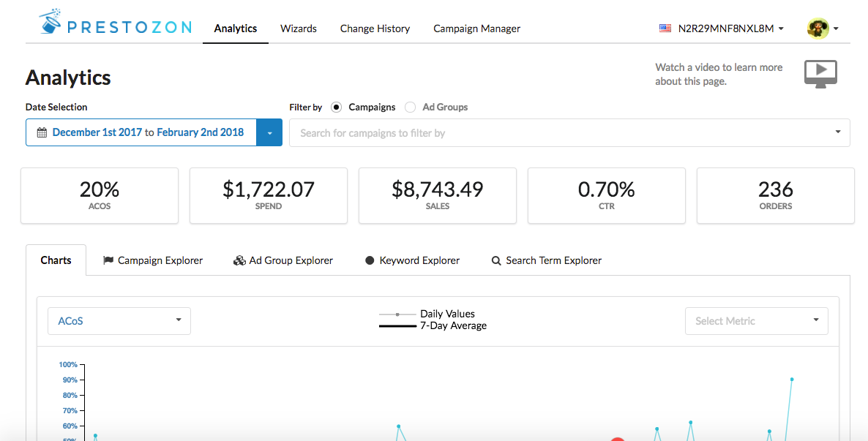Open the user avatar menu

(818, 27)
